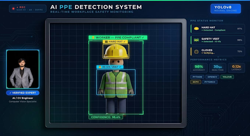
Task: Click the 97% hard hat confidence value
Action: (x=239, y=29)
